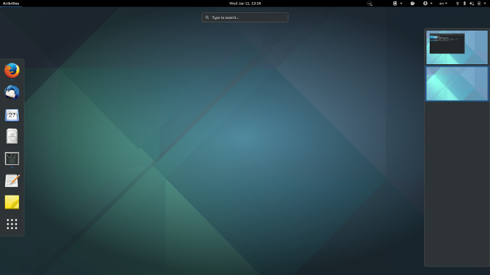Screen dimensions: 490x275
Task: Focus the Type to search field
Action: (245, 17)
